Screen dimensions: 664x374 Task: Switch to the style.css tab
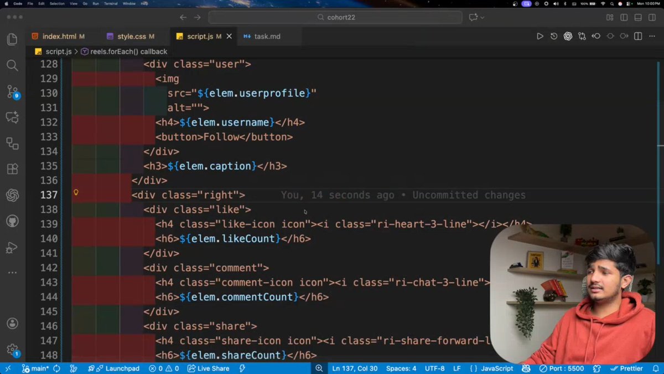coord(132,36)
